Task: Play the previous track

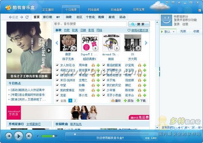Action: [x=9, y=136]
